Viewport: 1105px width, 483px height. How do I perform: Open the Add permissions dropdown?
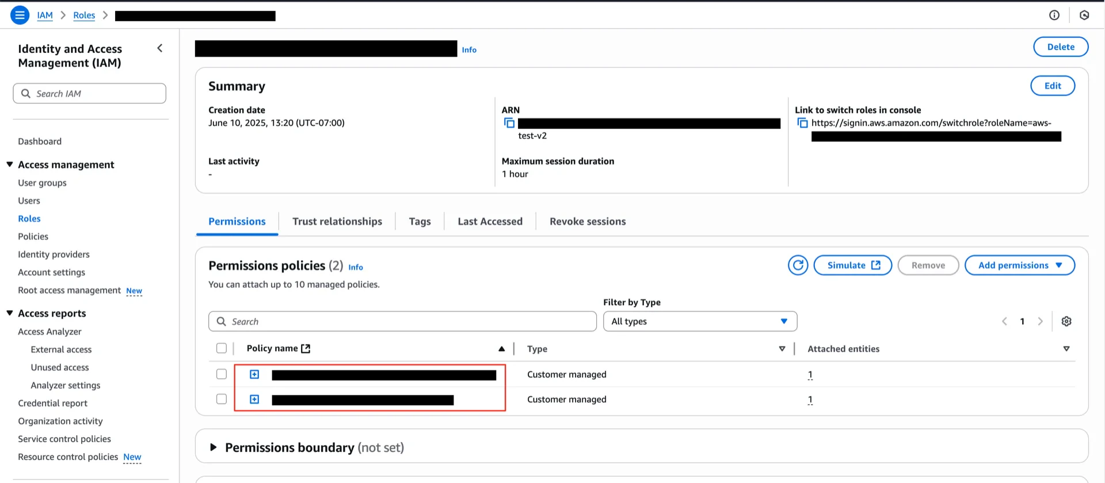tap(1019, 265)
